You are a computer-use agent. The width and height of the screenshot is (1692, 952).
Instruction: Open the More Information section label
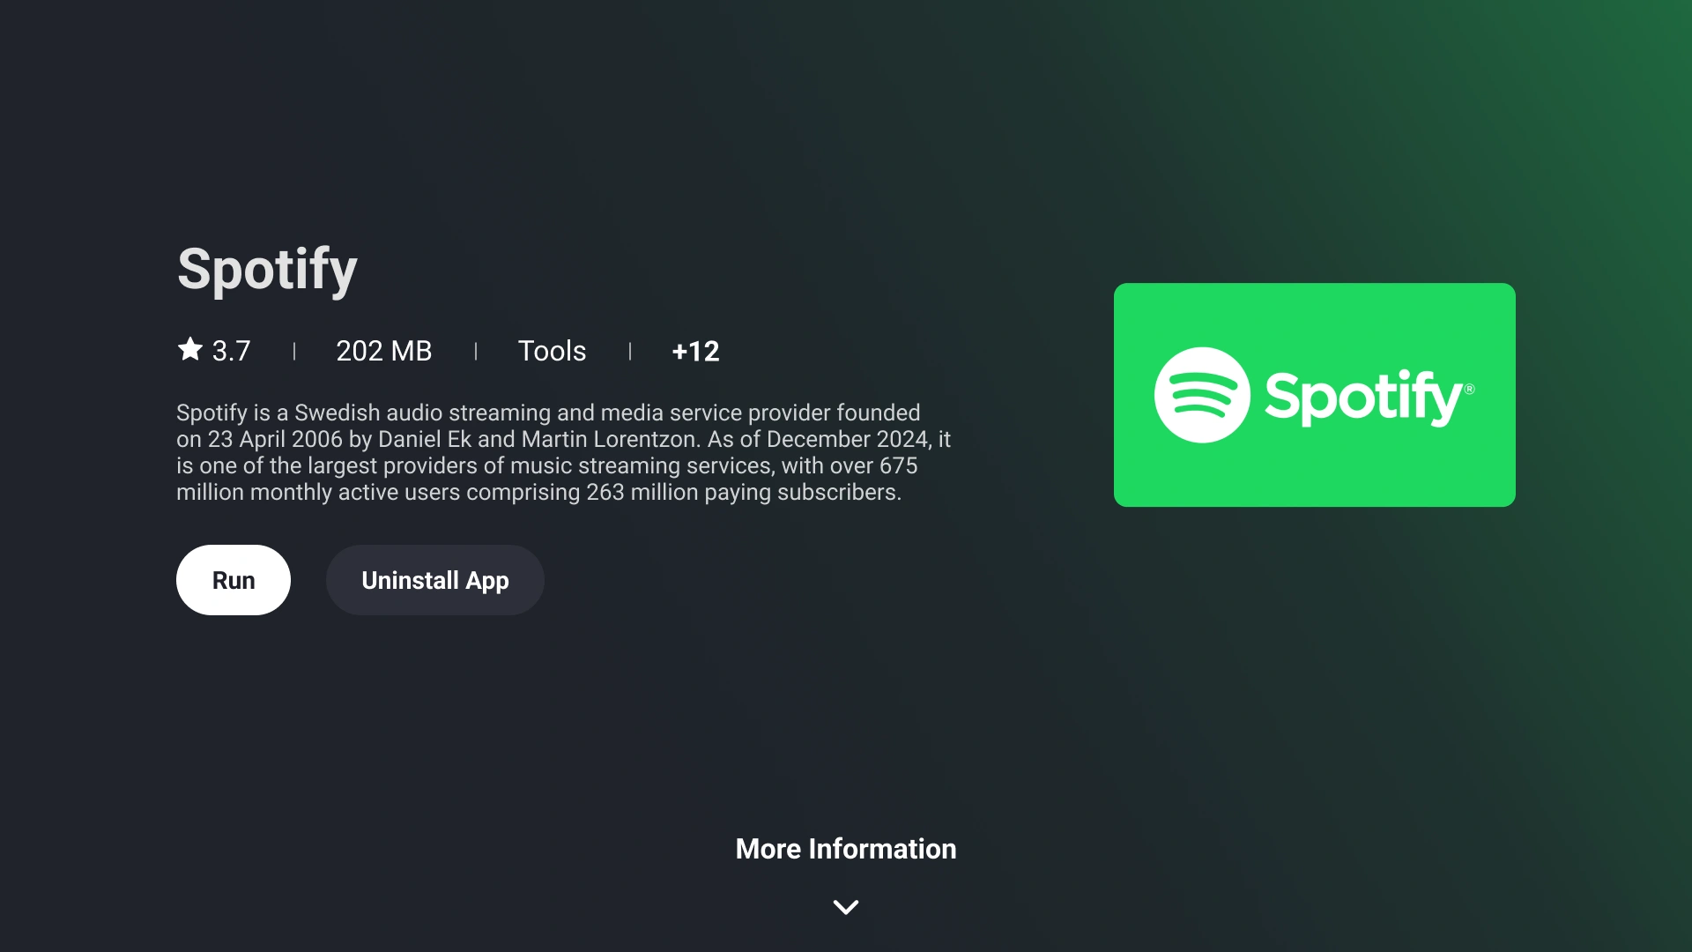[846, 849]
